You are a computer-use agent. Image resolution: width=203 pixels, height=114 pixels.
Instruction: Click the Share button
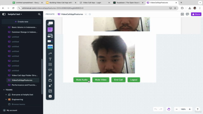coord(196,14)
